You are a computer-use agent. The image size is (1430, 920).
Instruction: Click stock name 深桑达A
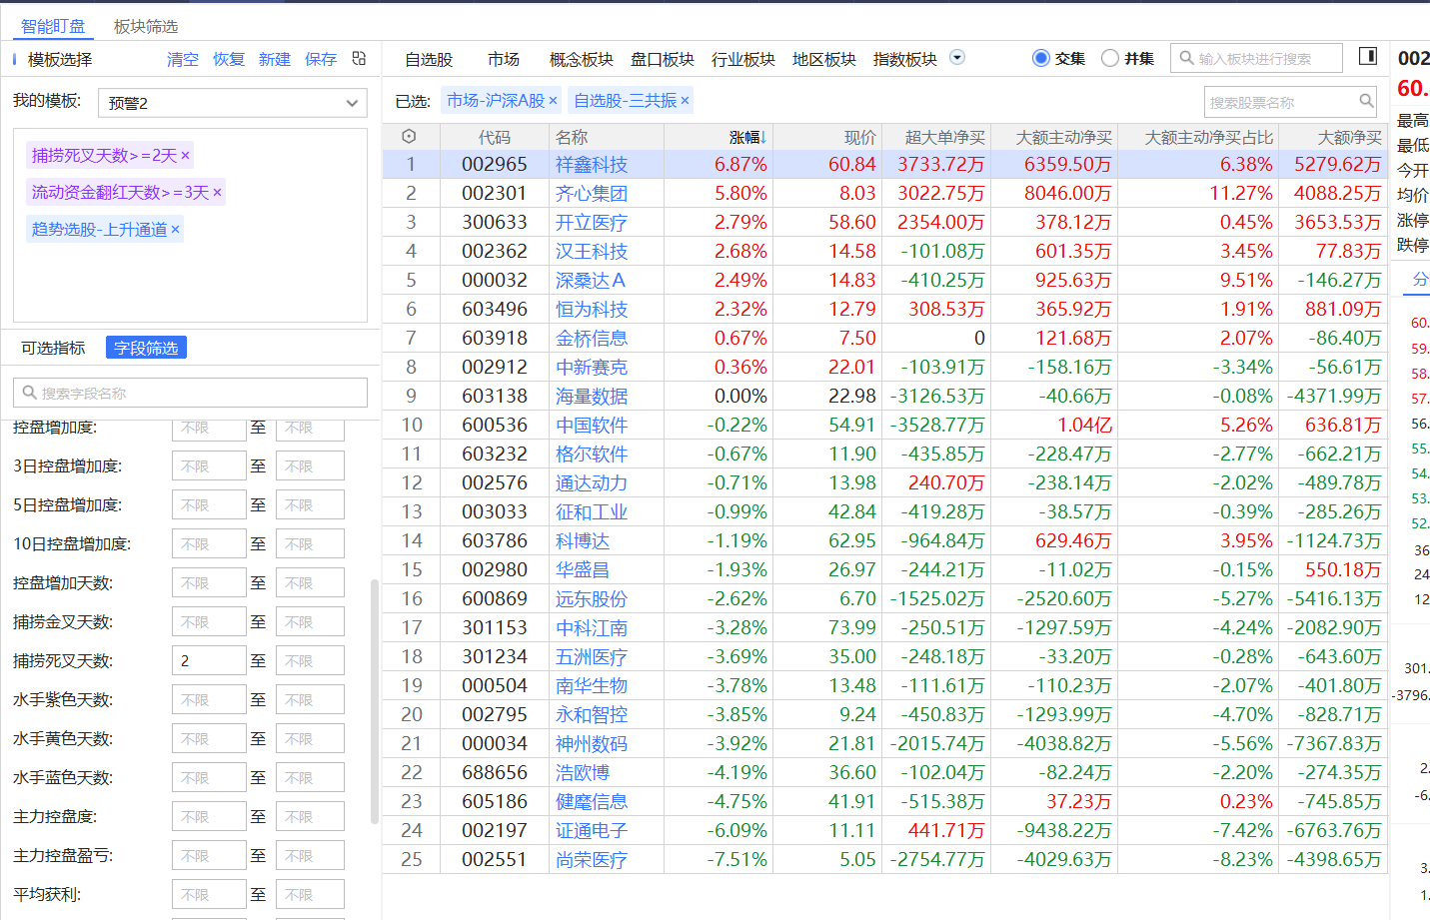point(591,280)
